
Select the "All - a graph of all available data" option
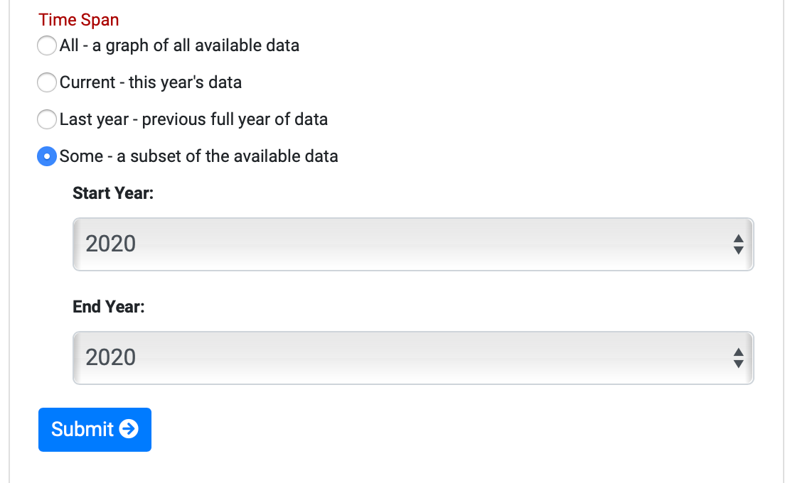46,45
